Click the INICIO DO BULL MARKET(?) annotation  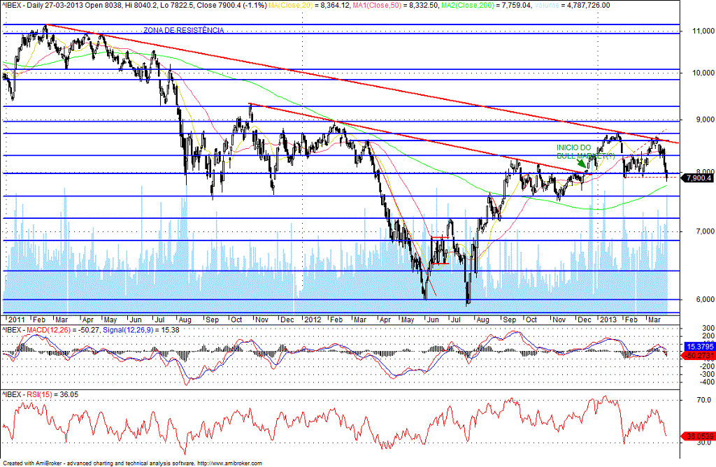[585, 152]
